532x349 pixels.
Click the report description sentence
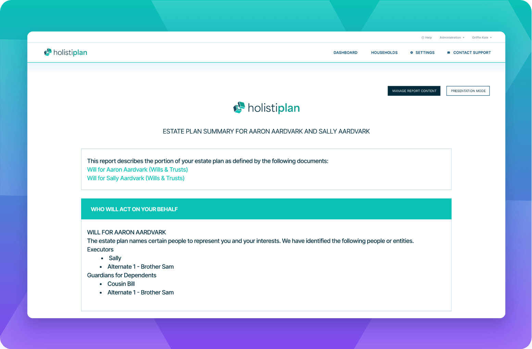click(207, 161)
